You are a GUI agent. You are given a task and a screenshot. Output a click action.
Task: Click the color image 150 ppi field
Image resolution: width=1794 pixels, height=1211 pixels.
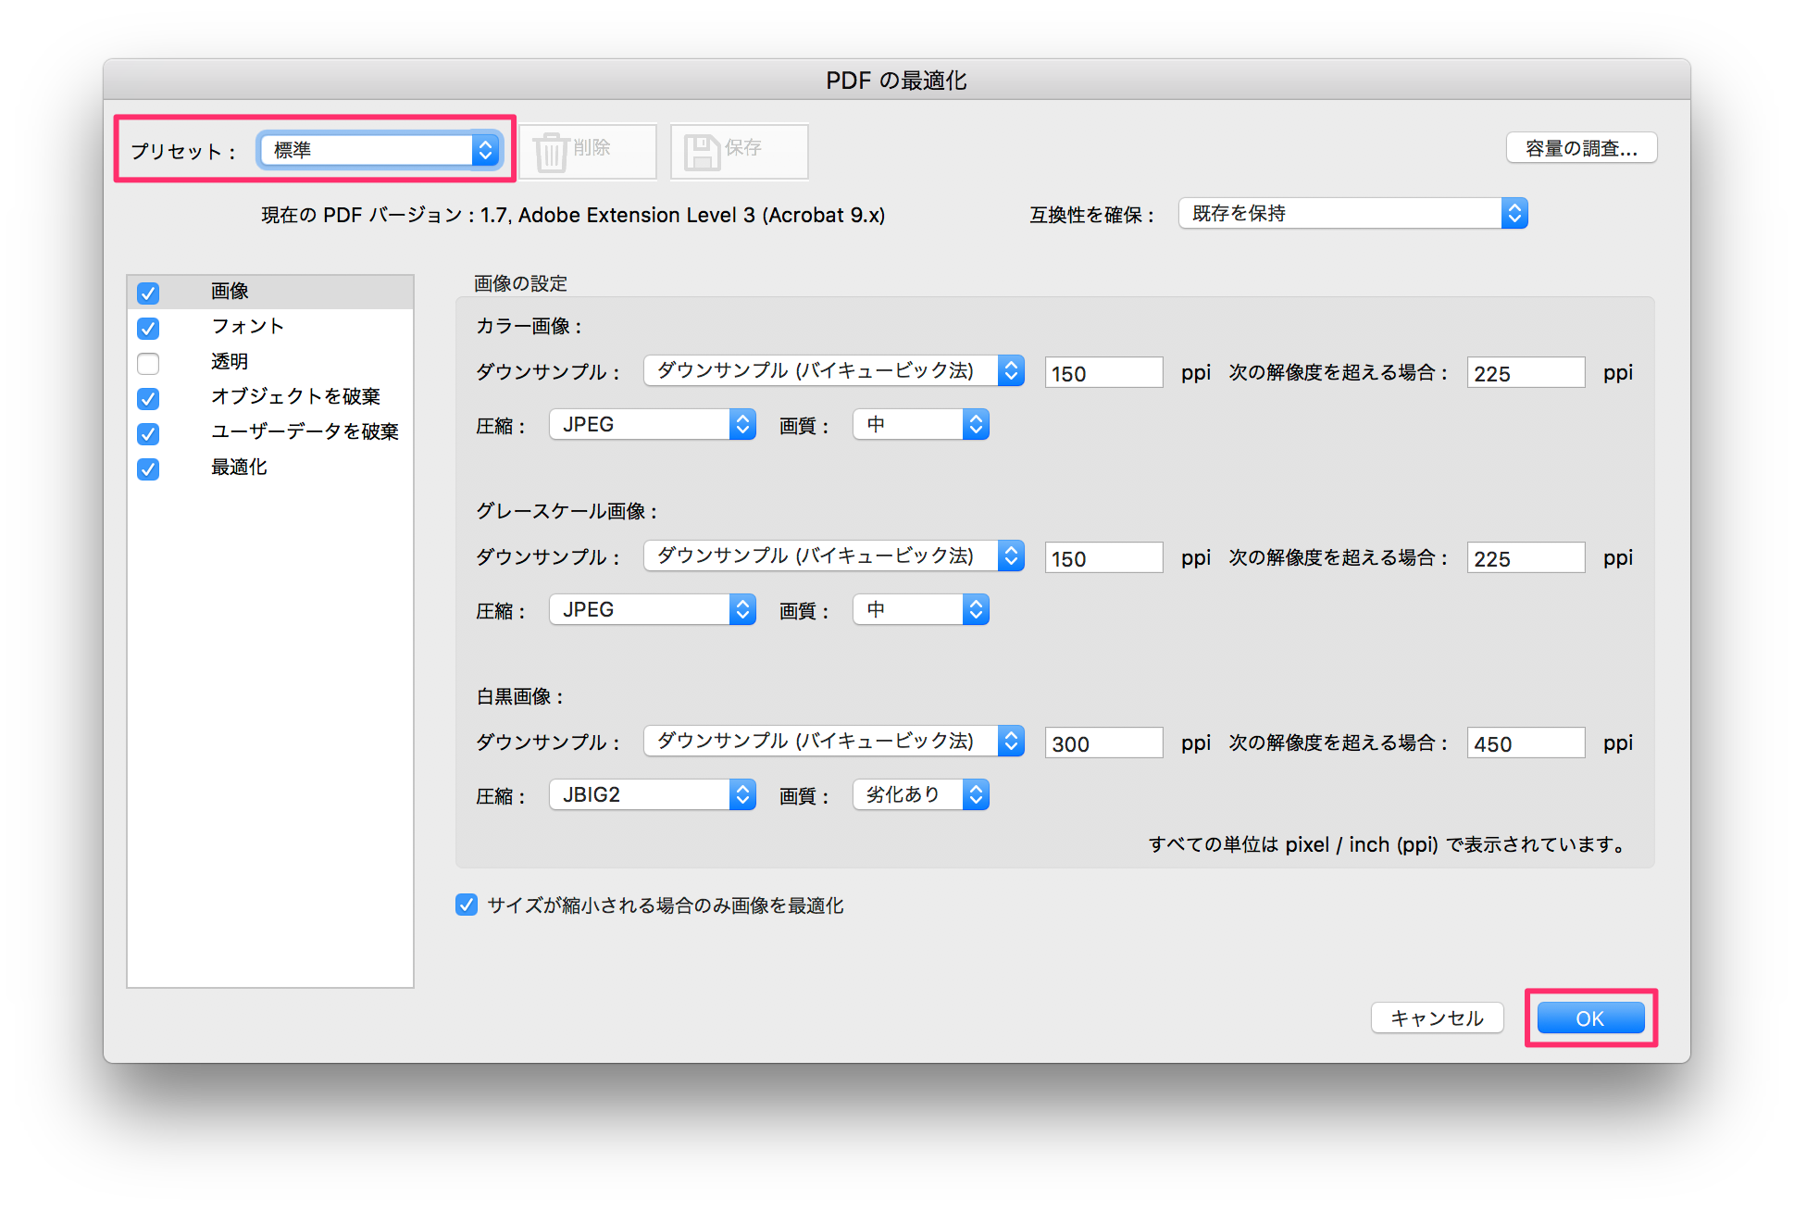coord(1103,373)
